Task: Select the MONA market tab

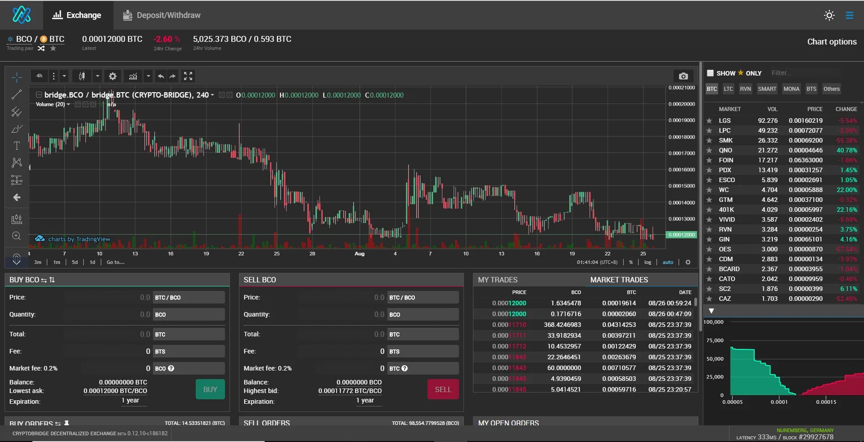Action: pyautogui.click(x=791, y=89)
